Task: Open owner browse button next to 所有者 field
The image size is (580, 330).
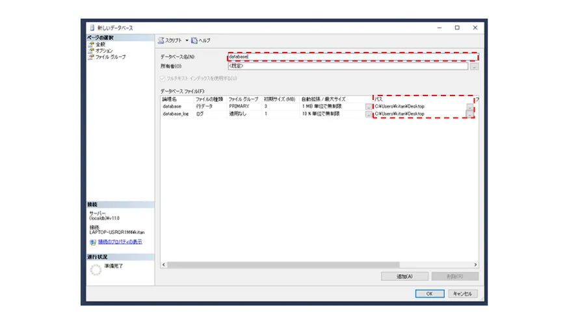Action: coord(474,66)
